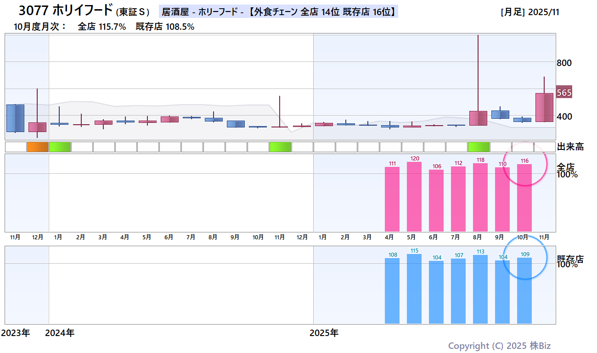Toggle the white volume square under 7月
Screen dimensions: 597x353
pos(191,146)
